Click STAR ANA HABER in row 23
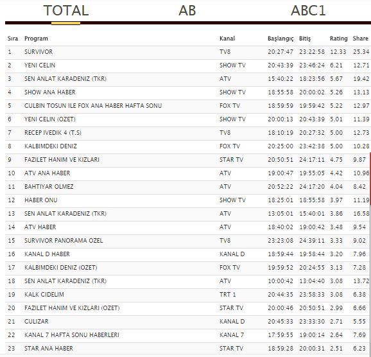371x357 pixels. 49,349
